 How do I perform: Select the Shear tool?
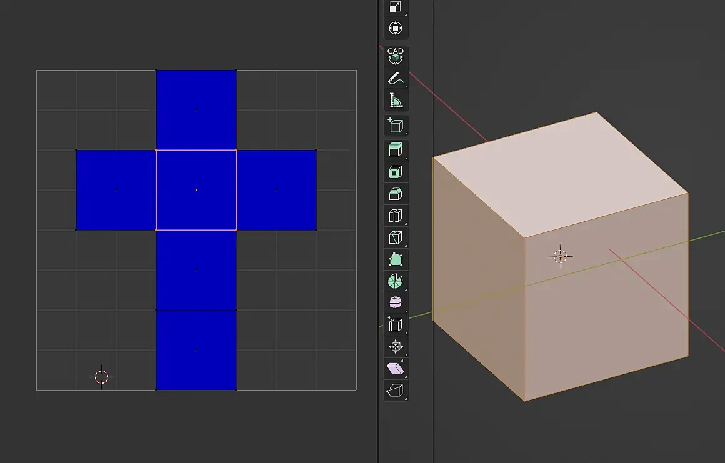(x=396, y=369)
